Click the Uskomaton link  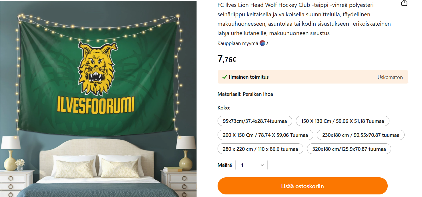tap(390, 77)
